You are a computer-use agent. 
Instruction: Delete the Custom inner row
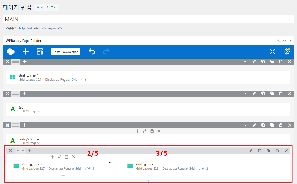tap(286, 151)
